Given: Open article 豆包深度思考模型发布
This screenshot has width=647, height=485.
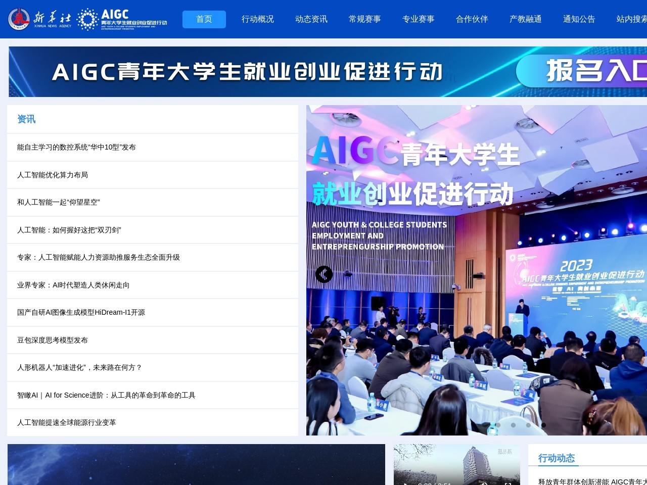Looking at the screenshot, I should [52, 340].
